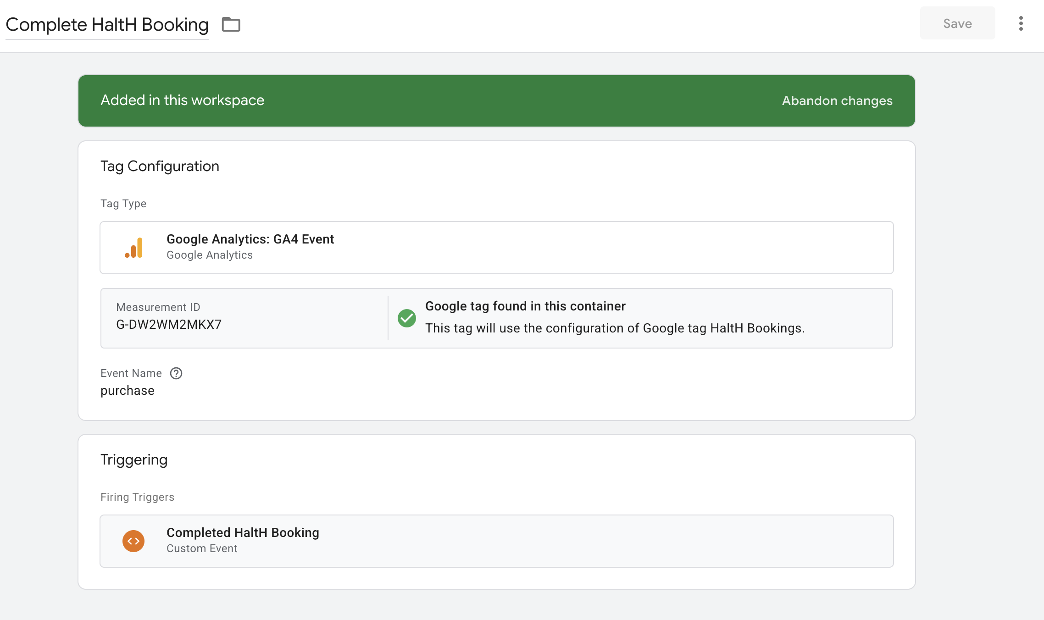Click the Google tag HaltH Bookings configuration sentence
The width and height of the screenshot is (1044, 620).
pyautogui.click(x=615, y=328)
